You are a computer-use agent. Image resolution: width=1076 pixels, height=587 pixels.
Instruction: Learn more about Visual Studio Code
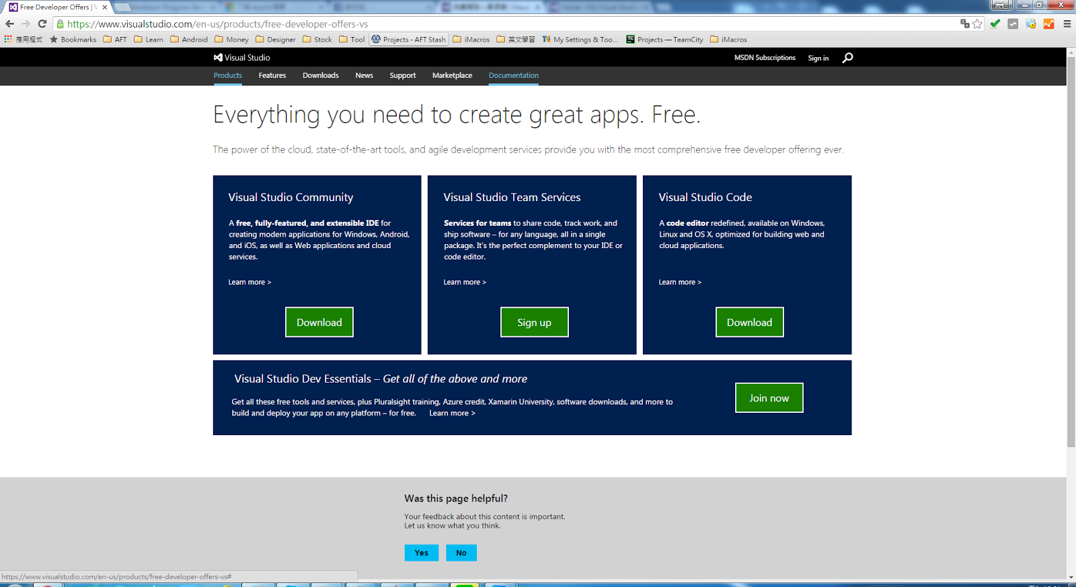[x=681, y=282]
